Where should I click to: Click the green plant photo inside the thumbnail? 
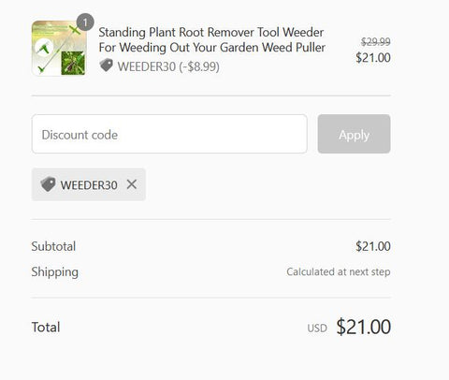pos(73,63)
